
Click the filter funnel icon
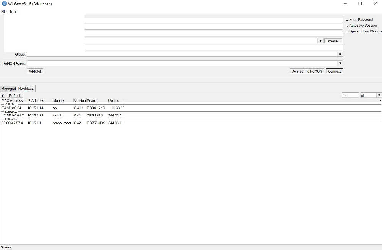click(3, 95)
